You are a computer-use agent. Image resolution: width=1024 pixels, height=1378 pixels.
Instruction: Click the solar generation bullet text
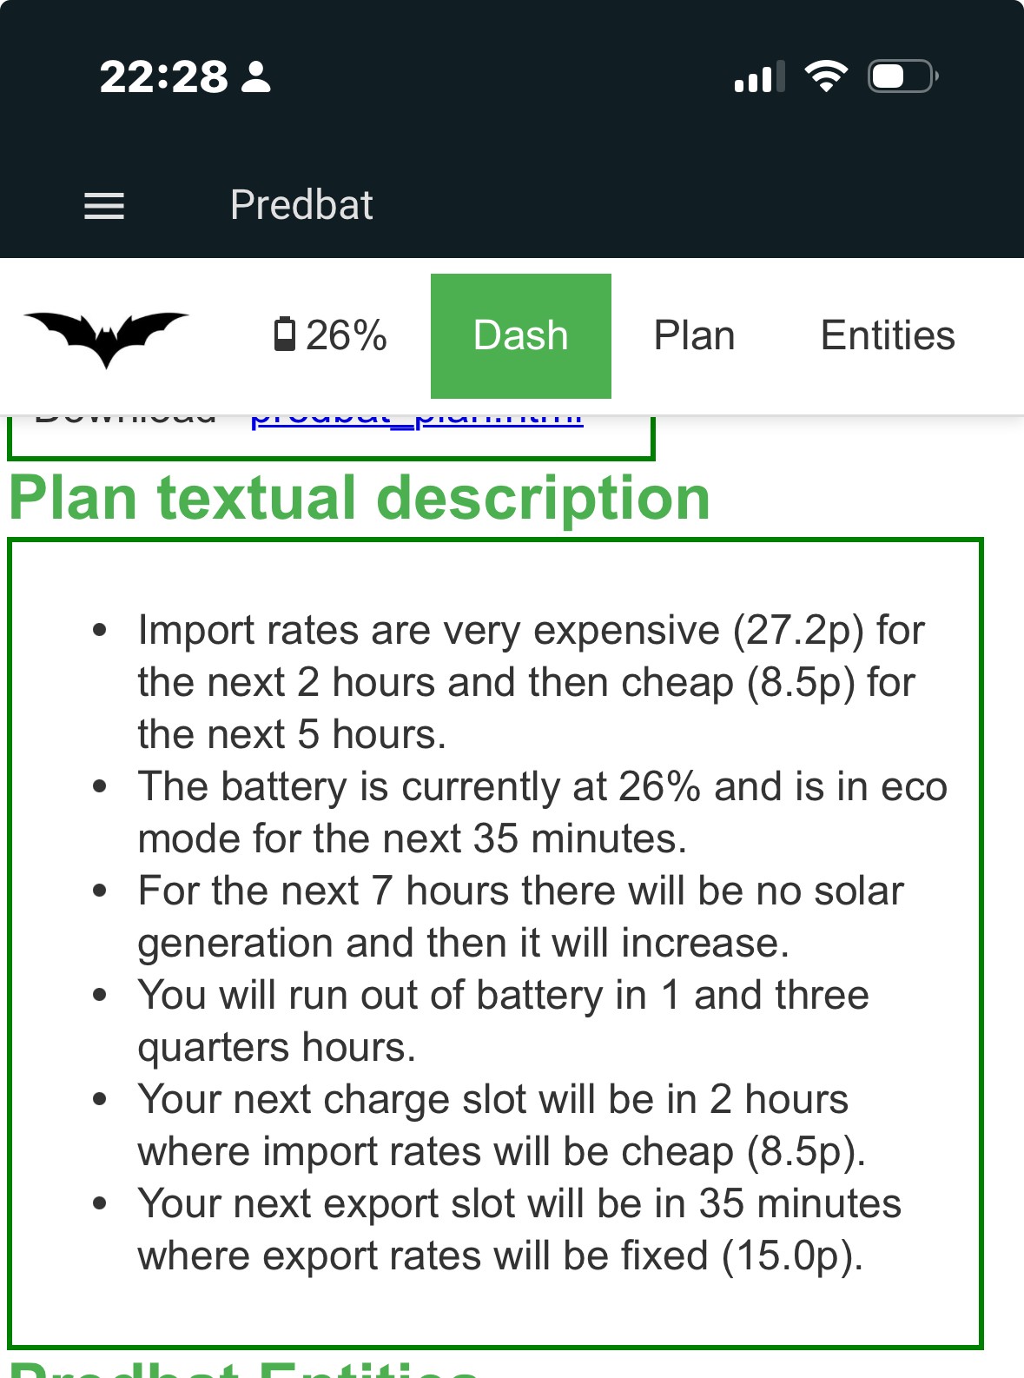pos(521,917)
